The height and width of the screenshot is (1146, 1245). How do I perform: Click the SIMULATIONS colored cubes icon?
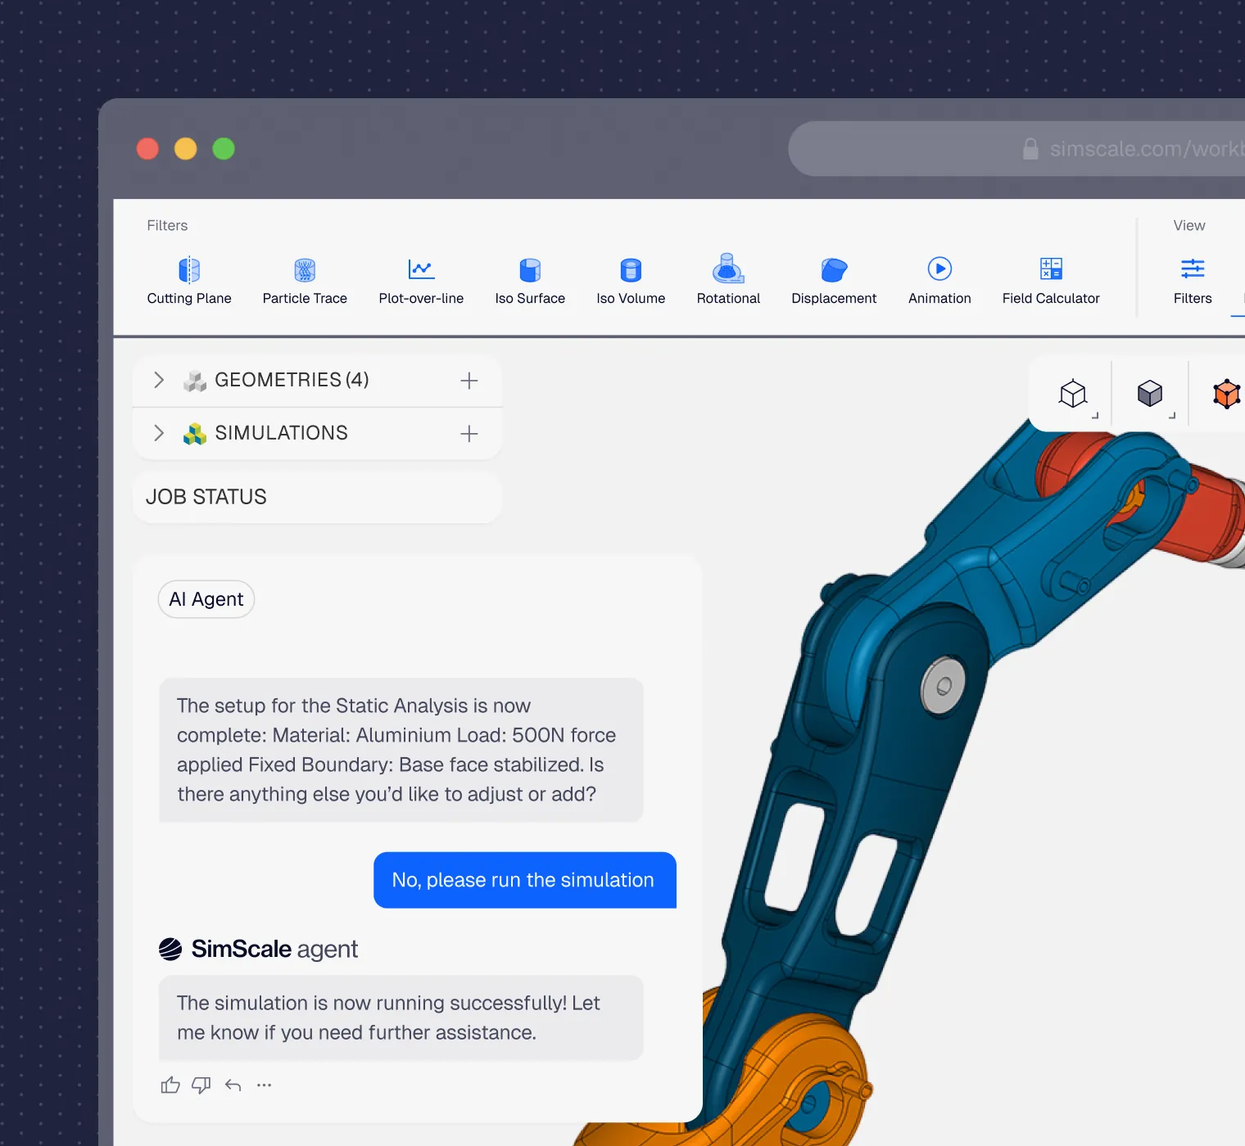click(x=195, y=434)
